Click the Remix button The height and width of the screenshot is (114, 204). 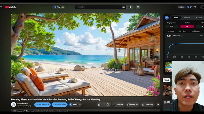[x=73, y=104]
